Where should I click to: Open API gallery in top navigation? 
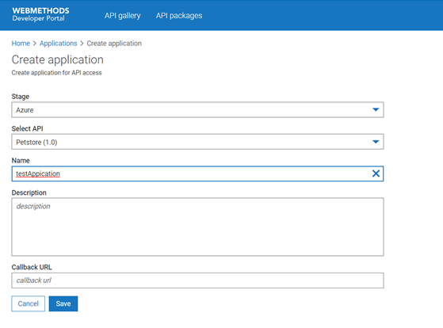pyautogui.click(x=122, y=16)
